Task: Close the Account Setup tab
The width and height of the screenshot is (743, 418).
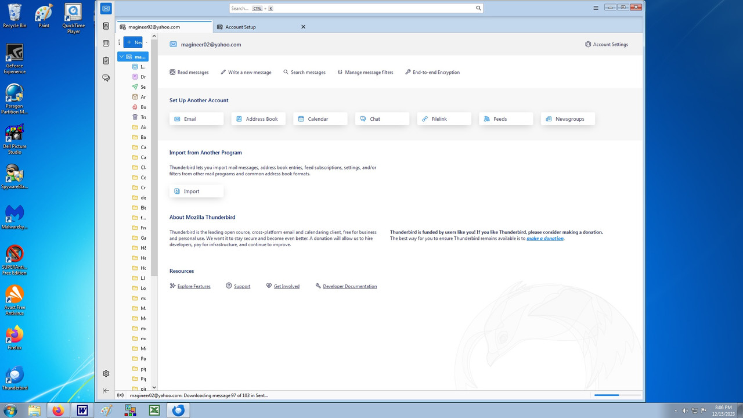Action: click(303, 27)
